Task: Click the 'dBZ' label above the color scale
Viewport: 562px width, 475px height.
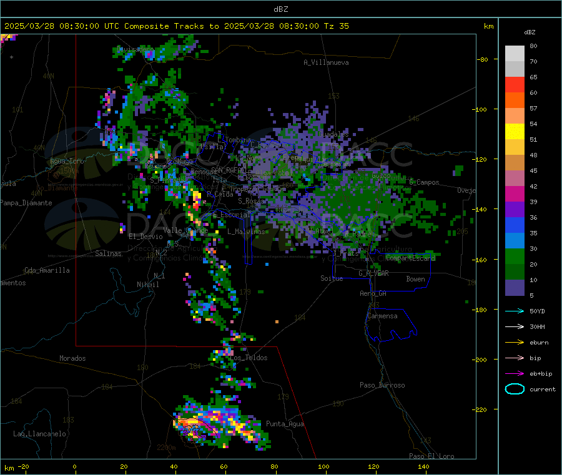Action: click(530, 32)
